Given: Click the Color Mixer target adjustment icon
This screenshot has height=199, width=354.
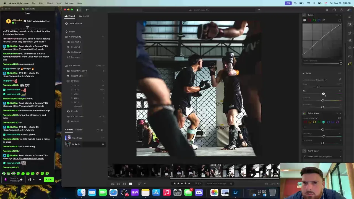Looking at the screenshot, I should pos(340,118).
